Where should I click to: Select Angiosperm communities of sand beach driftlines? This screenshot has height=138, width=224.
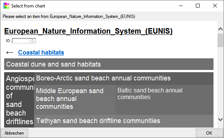click(19, 100)
